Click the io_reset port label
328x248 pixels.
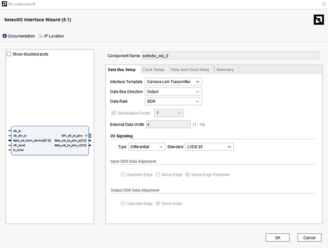point(18,150)
